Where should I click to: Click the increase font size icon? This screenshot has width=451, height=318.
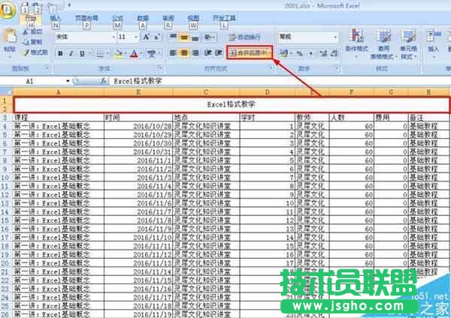click(x=145, y=36)
